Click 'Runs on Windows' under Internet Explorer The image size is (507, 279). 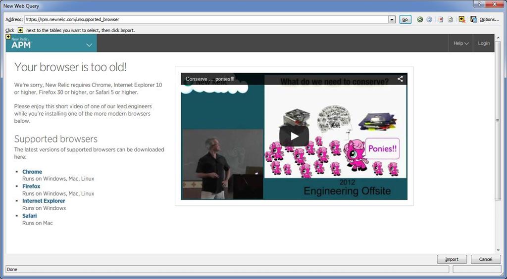(x=44, y=208)
